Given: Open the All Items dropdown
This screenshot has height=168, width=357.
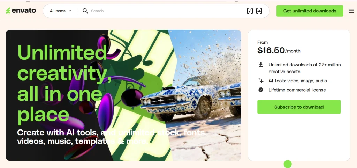Looking at the screenshot, I should [61, 11].
